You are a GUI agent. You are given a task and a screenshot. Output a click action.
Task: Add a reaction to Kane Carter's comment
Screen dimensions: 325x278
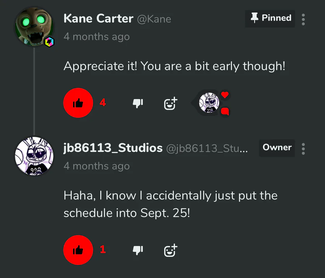pyautogui.click(x=170, y=104)
